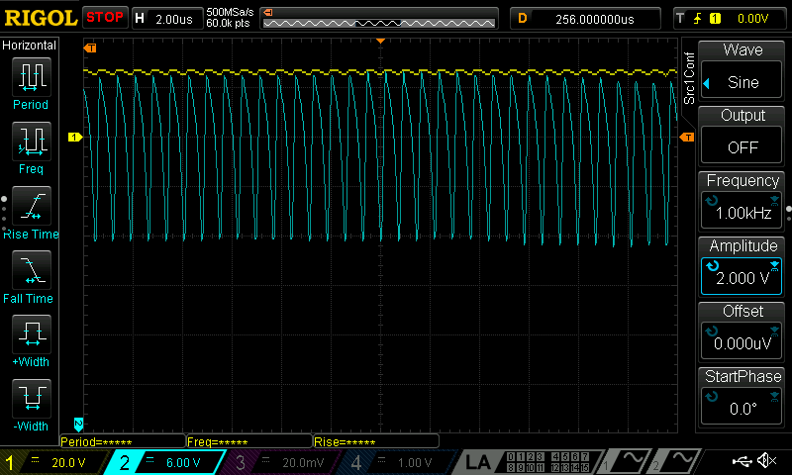
Task: Click the source 1 sine wave icon
Action: 627,460
